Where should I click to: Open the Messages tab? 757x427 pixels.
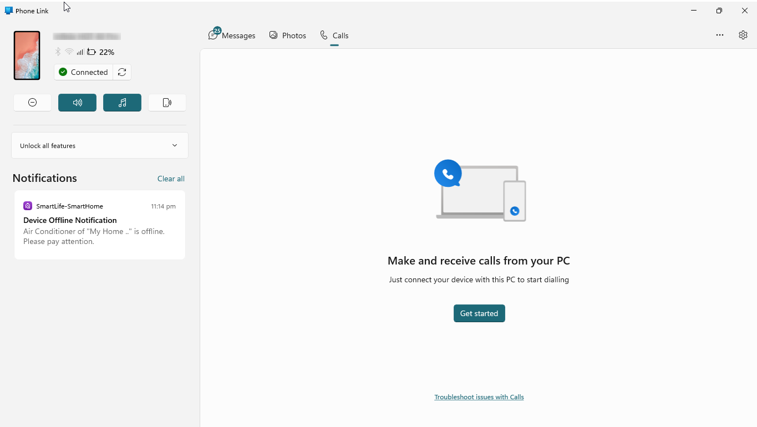pyautogui.click(x=232, y=35)
